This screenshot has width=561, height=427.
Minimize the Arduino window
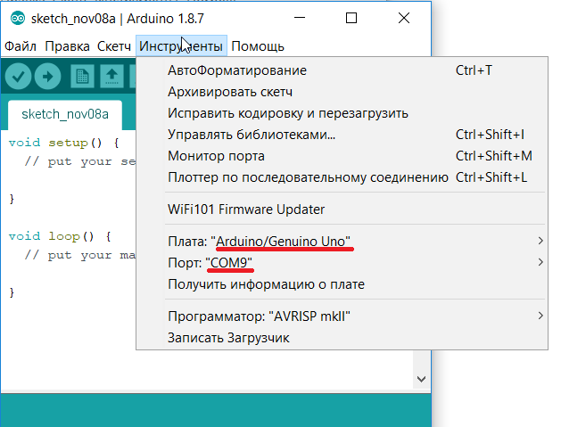pos(300,18)
